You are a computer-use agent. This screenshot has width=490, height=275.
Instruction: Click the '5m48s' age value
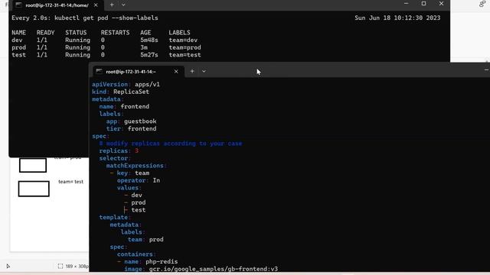point(149,40)
